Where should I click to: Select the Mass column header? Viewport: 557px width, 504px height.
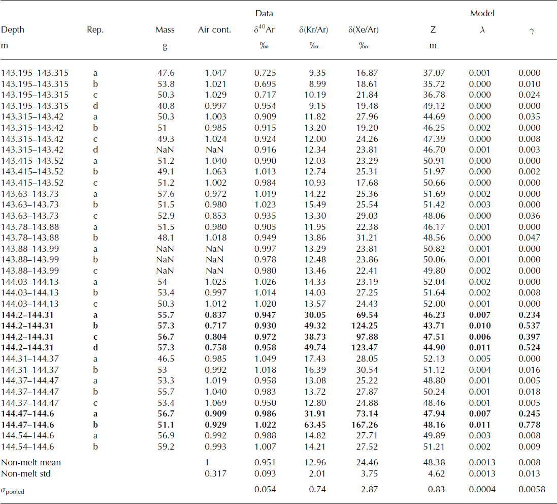point(165,30)
